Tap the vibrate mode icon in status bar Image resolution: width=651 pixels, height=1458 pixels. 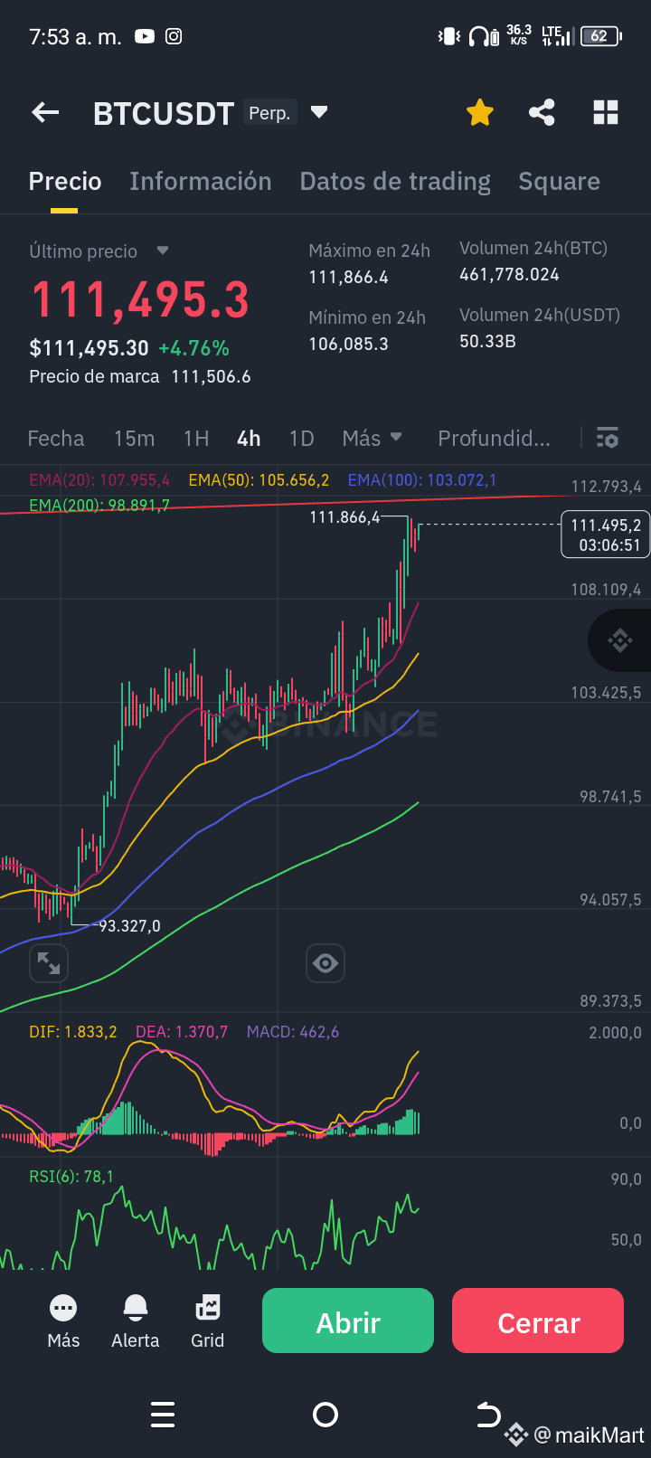pos(449,36)
